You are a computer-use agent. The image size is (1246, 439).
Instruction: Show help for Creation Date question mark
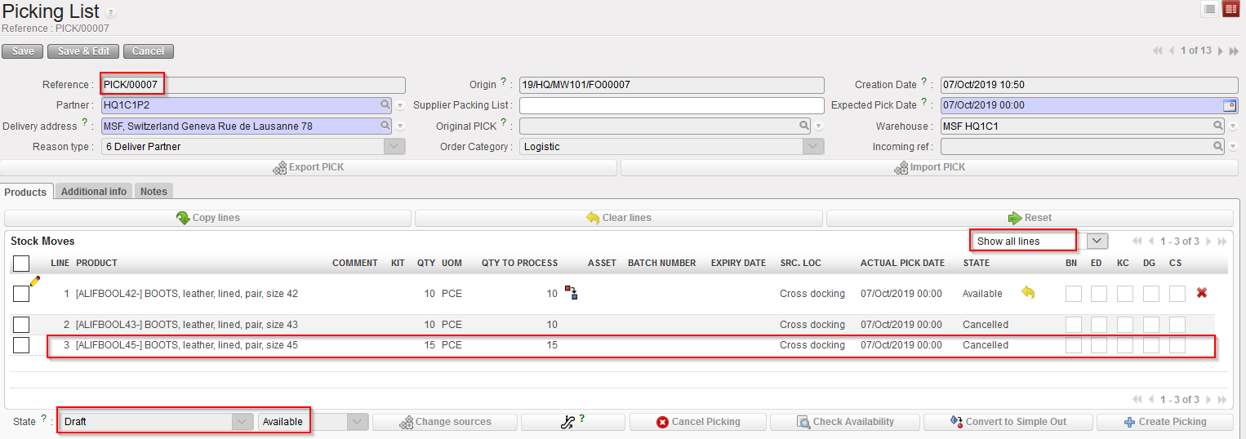pos(924,82)
